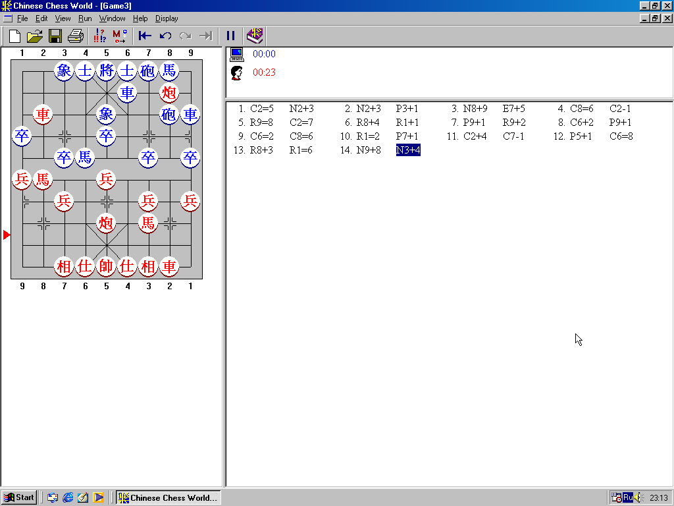Open the Run menu
Viewport: 674px width, 506px height.
(85, 18)
